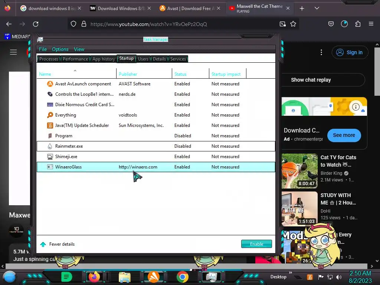380x285 pixels.
Task: Sort by the Publisher column header
Action: click(x=144, y=73)
